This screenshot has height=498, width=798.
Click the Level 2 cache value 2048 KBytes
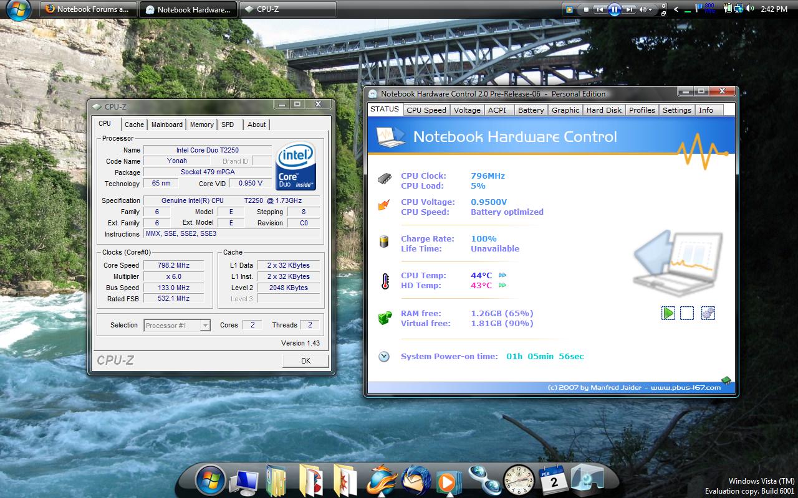(288, 288)
